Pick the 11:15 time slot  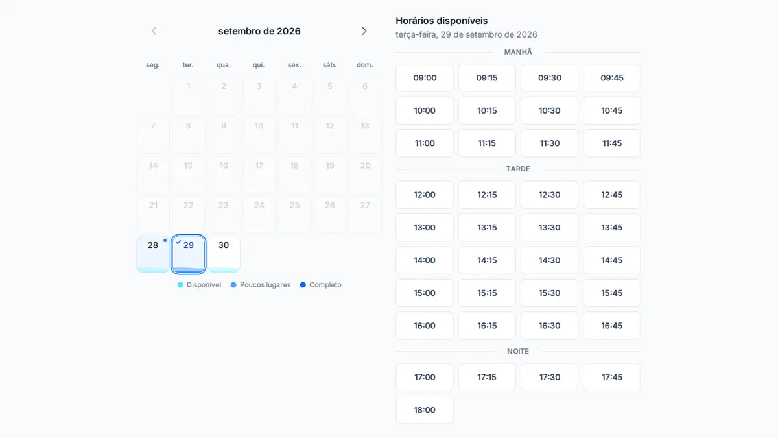[x=487, y=143]
